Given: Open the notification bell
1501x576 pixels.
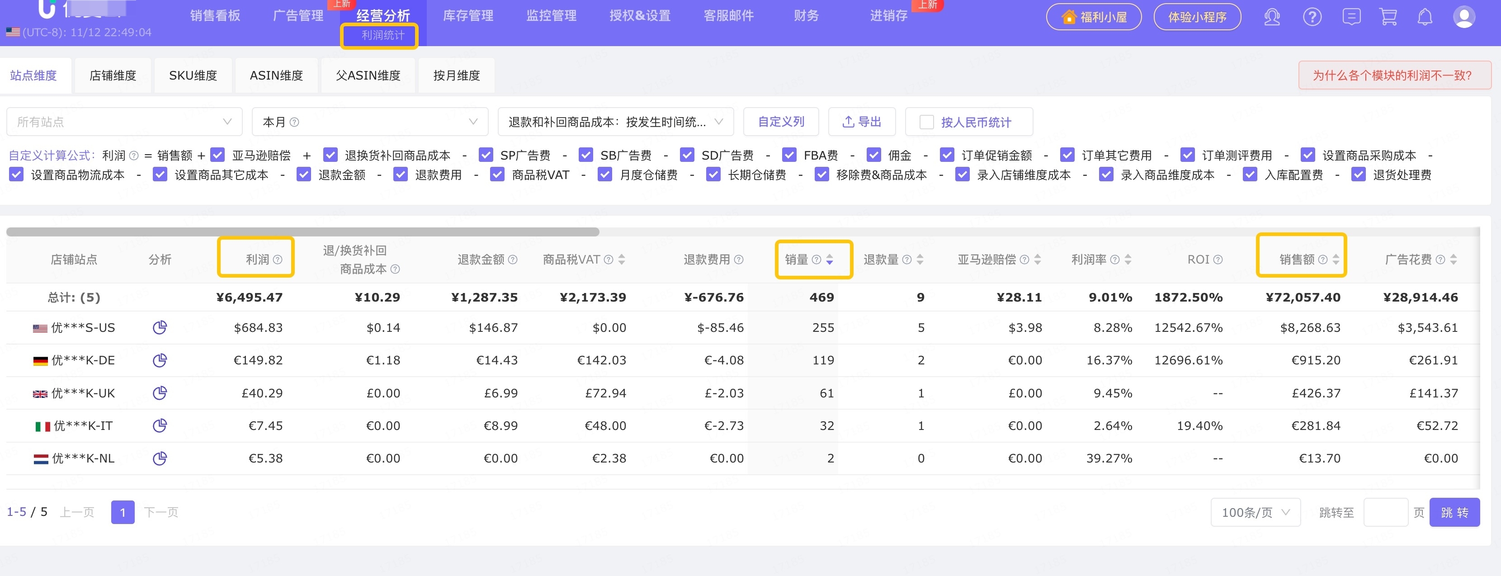Looking at the screenshot, I should point(1425,17).
